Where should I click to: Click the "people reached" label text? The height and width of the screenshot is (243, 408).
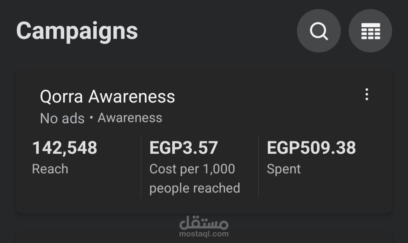click(195, 188)
